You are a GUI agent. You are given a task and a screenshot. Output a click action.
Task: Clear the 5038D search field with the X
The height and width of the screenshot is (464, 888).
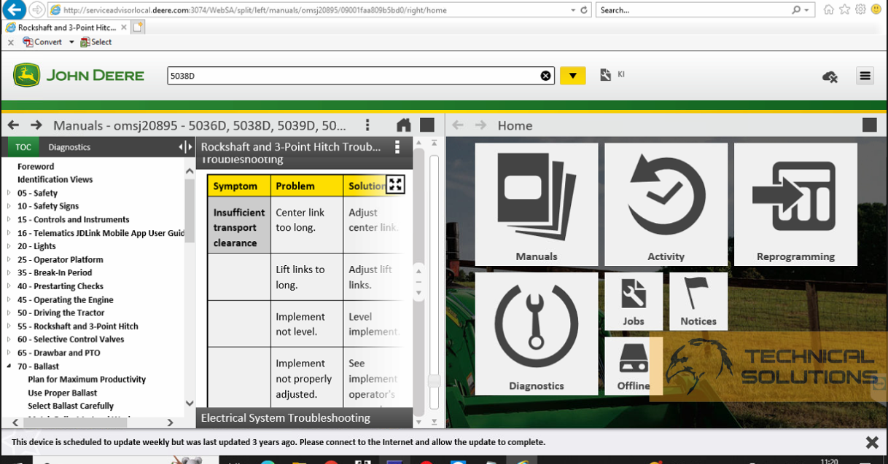pos(546,75)
